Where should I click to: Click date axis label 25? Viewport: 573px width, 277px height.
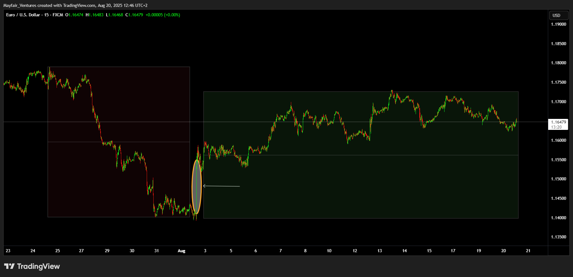pos(57,251)
